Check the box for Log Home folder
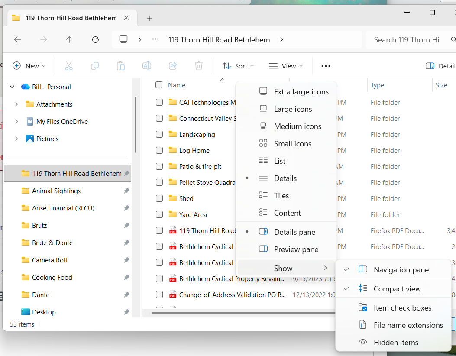Viewport: 456px width, 356px height. (159, 150)
